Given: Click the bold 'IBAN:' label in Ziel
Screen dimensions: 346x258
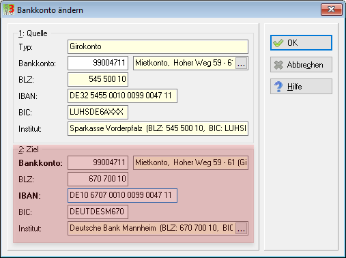Looking at the screenshot, I should pos(29,196).
